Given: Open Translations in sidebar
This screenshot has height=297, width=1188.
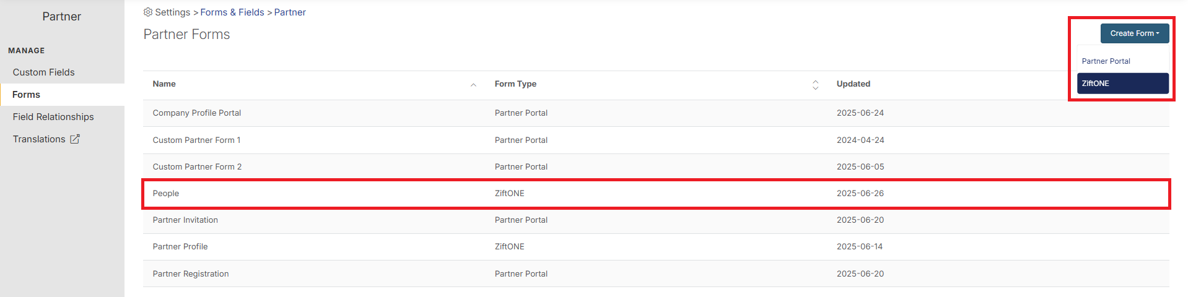Looking at the screenshot, I should (39, 139).
